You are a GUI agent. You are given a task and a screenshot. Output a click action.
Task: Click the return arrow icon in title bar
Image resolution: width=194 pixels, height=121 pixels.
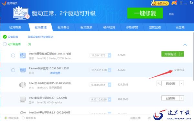click(x=191, y=3)
